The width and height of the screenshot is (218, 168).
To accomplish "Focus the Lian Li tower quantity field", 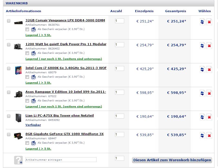I will point(120,116).
